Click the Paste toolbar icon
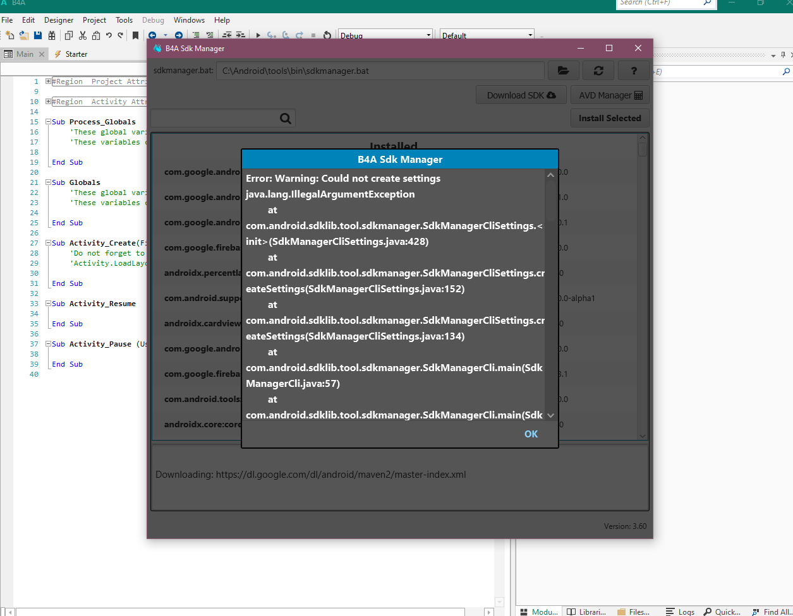The height and width of the screenshot is (616, 793). click(x=96, y=35)
